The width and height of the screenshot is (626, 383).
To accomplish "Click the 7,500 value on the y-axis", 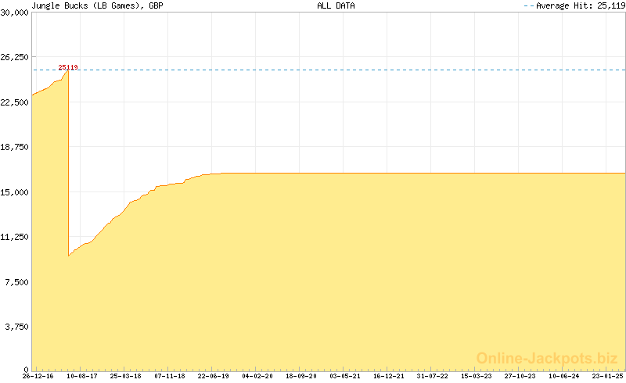I will [17, 281].
